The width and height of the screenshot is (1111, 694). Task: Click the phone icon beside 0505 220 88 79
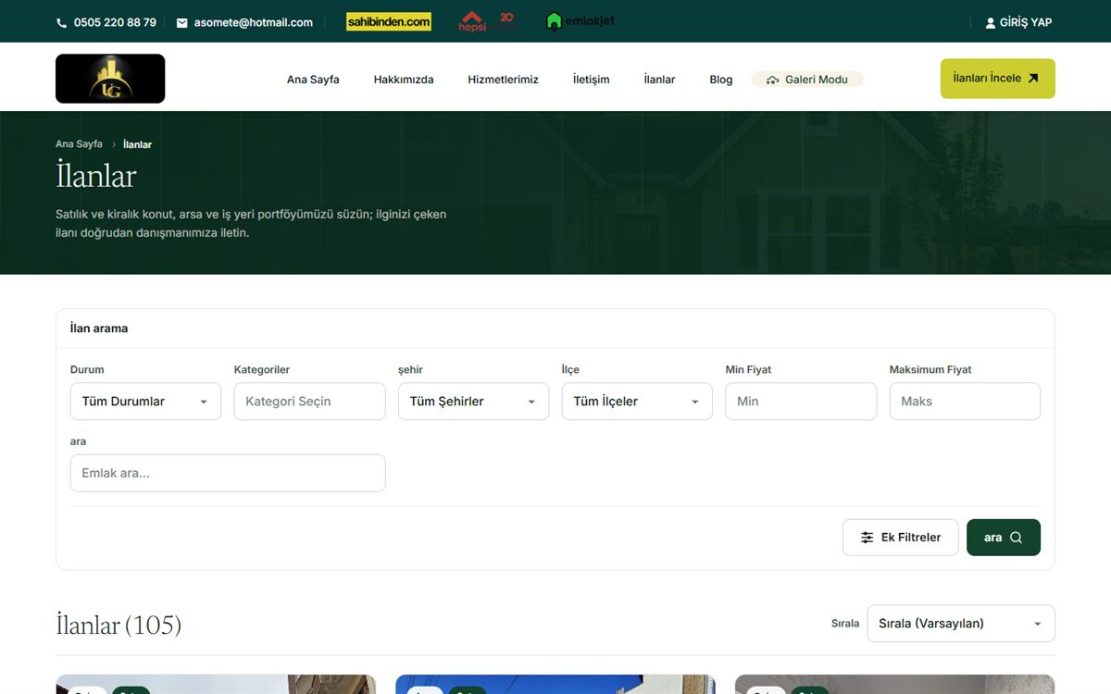point(62,23)
